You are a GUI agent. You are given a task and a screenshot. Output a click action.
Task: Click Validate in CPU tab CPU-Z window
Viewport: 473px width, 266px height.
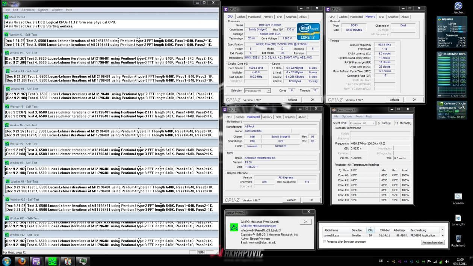(292, 100)
